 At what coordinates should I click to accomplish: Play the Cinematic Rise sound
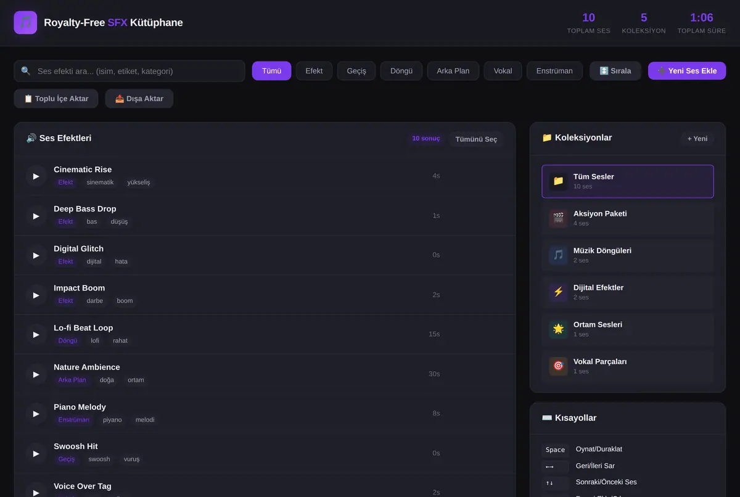tap(36, 176)
